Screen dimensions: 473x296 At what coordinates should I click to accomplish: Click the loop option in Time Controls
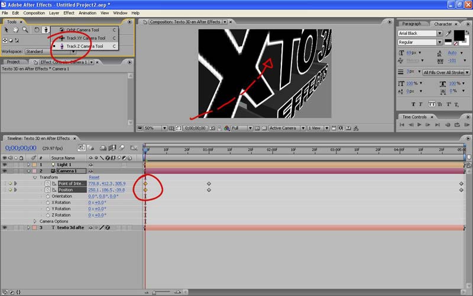tap(457, 124)
